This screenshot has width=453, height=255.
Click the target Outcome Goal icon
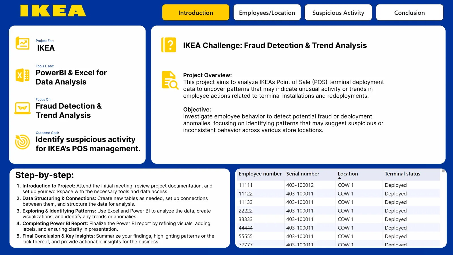click(x=22, y=142)
